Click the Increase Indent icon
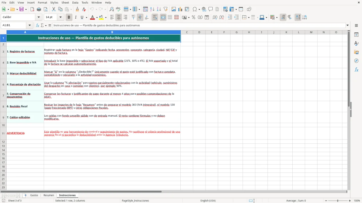Viewport: 362px width, 203px height. (x=230, y=17)
